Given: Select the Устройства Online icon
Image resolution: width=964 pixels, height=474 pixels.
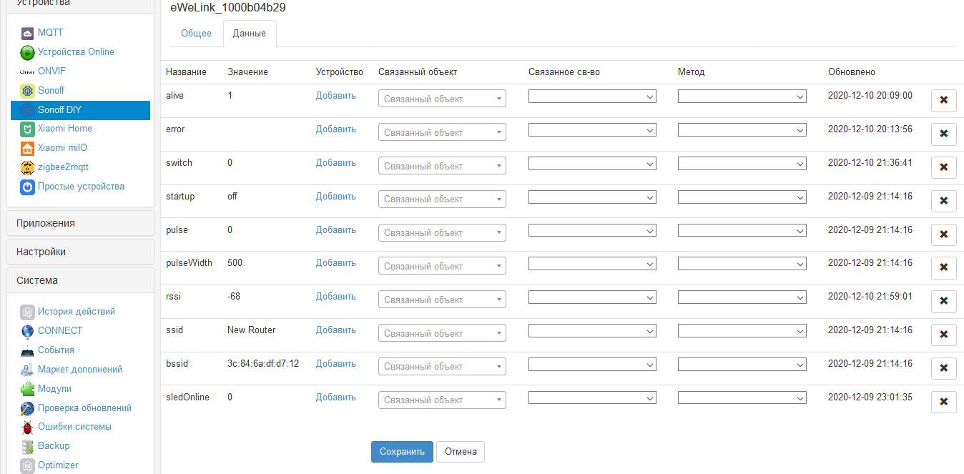Looking at the screenshot, I should (x=26, y=51).
